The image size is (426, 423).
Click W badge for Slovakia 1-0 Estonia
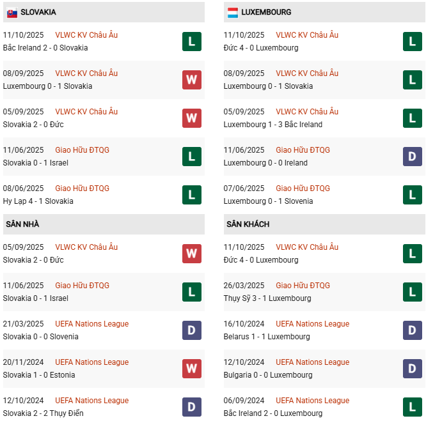[192, 369]
